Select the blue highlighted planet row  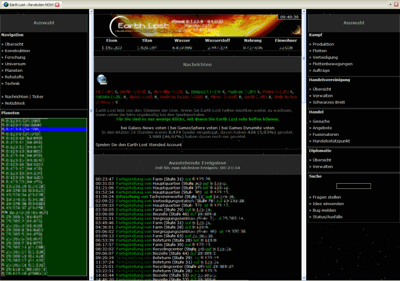pos(44,129)
